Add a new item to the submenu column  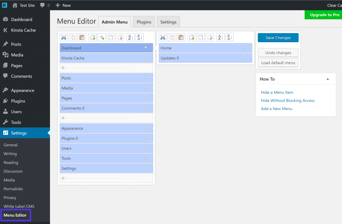(192, 37)
